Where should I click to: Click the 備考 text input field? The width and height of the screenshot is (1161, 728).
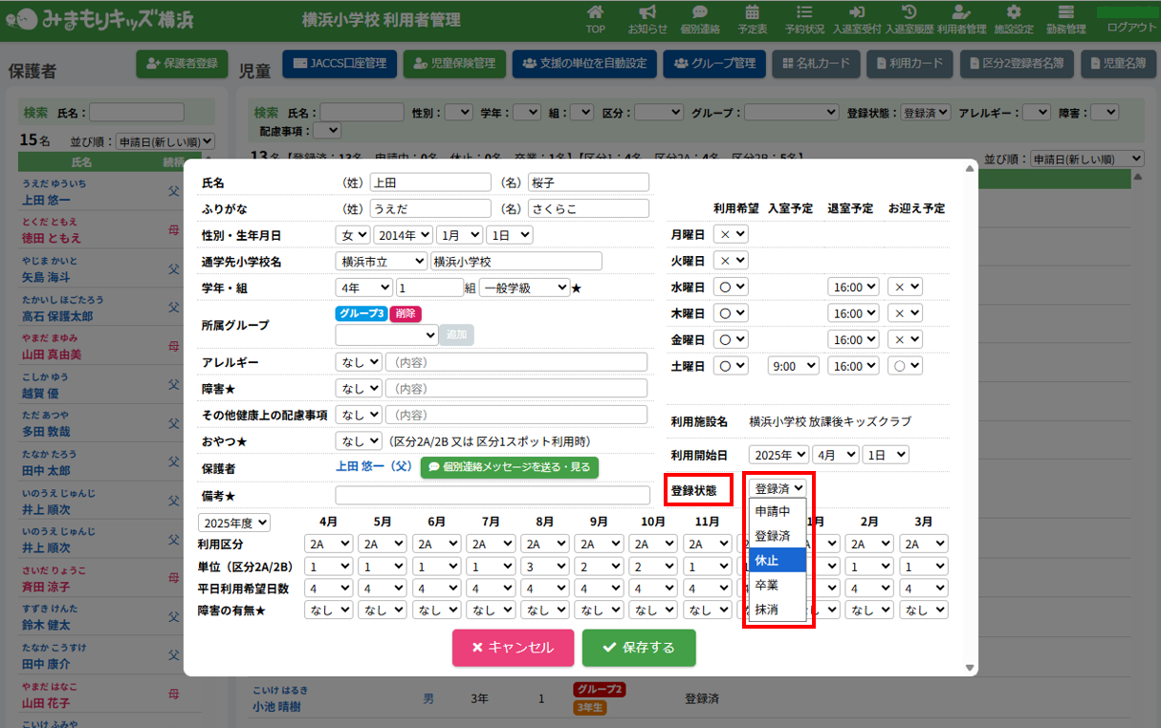[x=492, y=495]
